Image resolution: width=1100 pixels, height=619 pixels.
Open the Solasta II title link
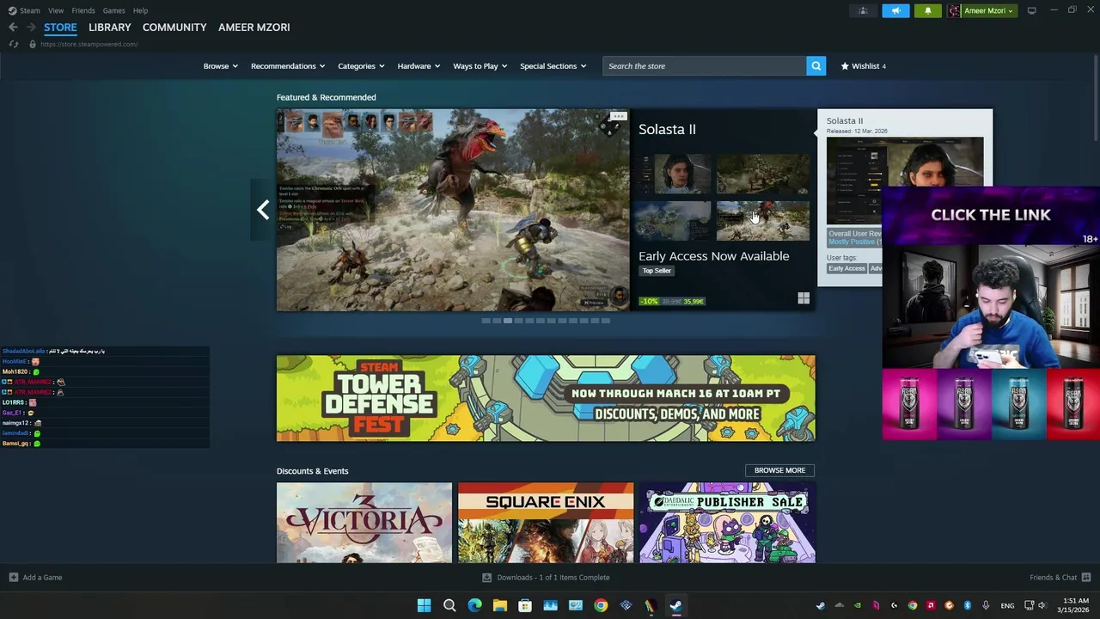point(667,129)
